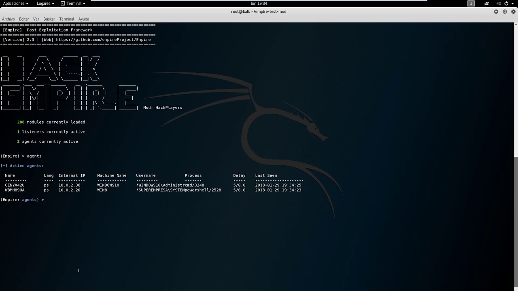This screenshot has height=291, width=518.
Task: Click agent name WBMH89UA
Action: click(x=15, y=190)
